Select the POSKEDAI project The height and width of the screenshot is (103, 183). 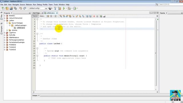pyautogui.click(x=13, y=45)
